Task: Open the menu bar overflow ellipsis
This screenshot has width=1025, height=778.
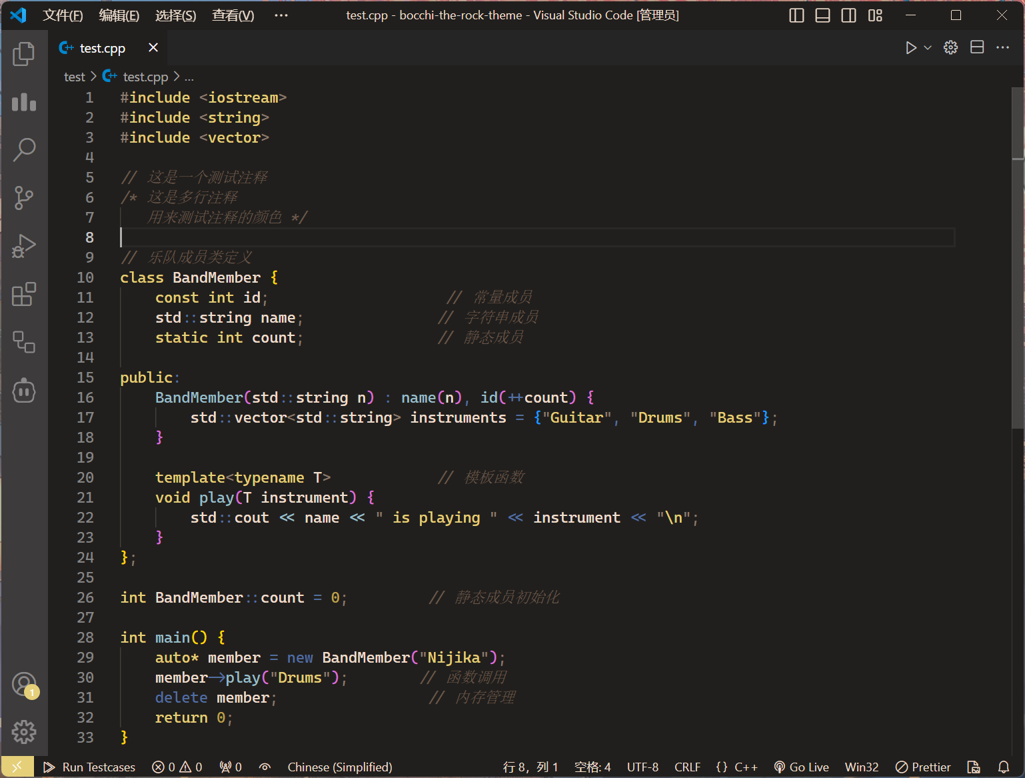Action: 281,15
